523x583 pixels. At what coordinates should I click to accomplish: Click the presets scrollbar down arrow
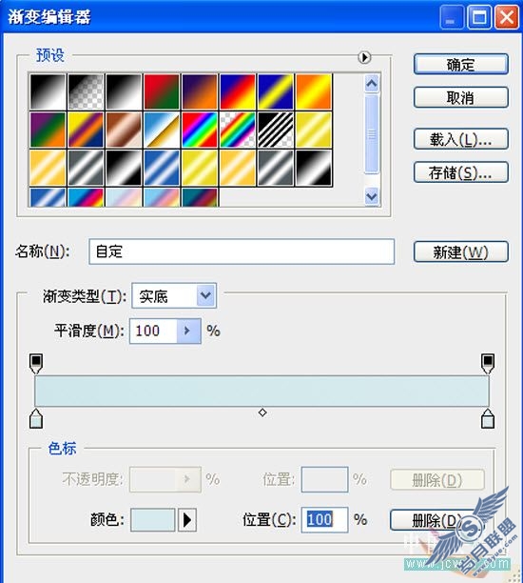click(372, 196)
